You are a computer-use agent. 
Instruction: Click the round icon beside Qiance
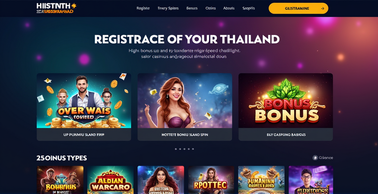(315, 158)
